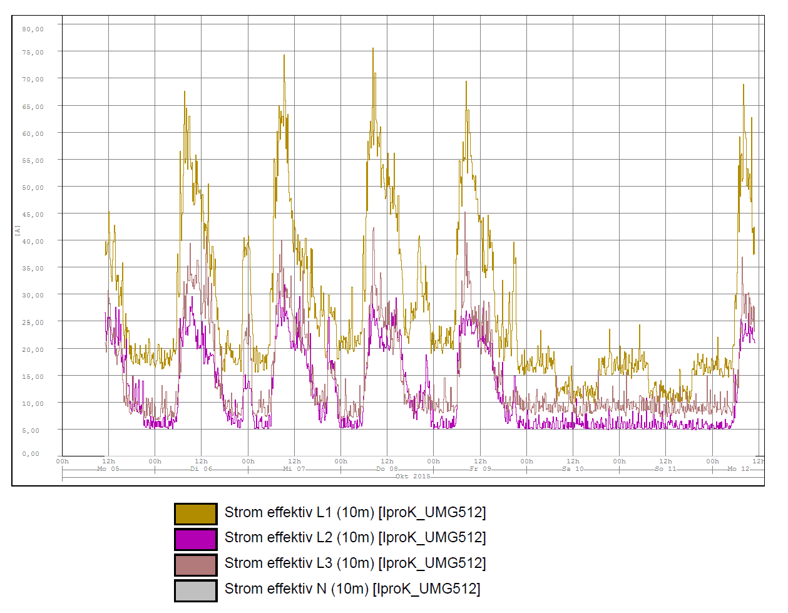788x613 pixels.
Task: Click the 0,00 y-axis value
Action: pyautogui.click(x=31, y=453)
